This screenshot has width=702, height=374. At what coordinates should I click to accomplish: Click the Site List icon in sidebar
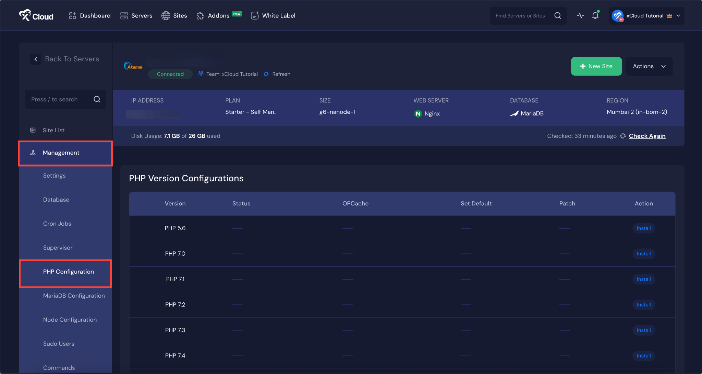[33, 130]
